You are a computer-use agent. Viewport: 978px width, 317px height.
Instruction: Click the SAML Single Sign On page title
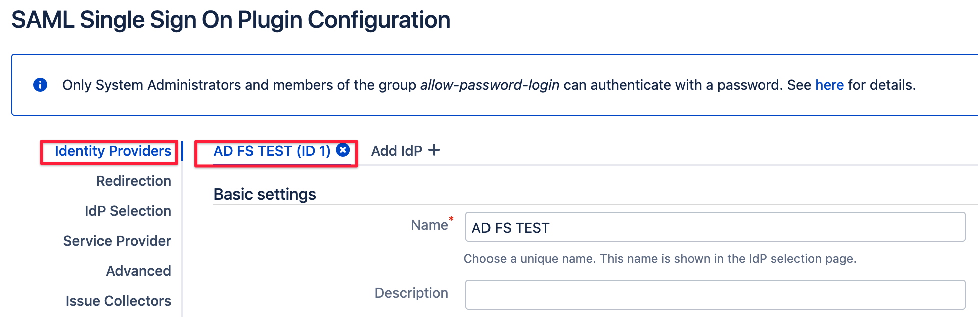tap(231, 20)
